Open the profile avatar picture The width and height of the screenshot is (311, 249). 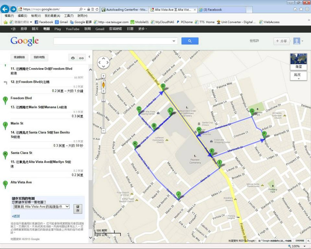pyautogui.click(x=297, y=41)
